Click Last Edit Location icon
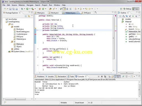The width and height of the screenshot is (142, 106). click(x=86, y=9)
